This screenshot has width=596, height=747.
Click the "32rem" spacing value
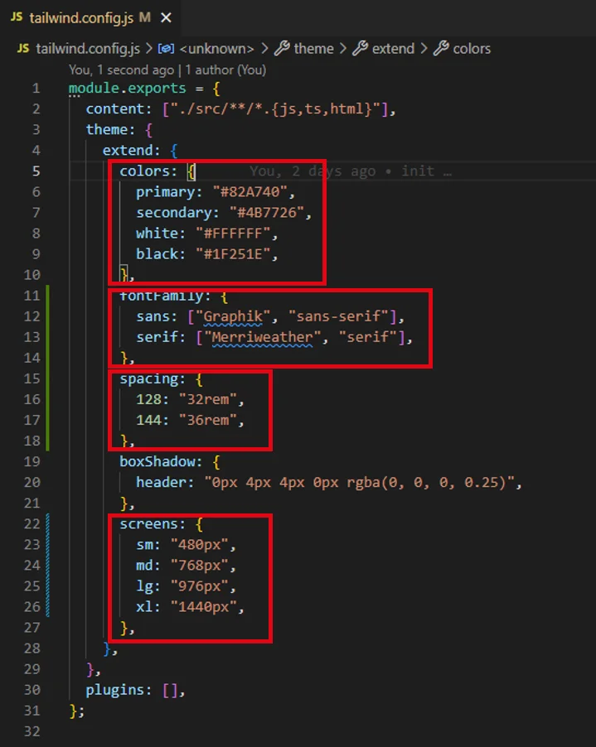tap(208, 399)
